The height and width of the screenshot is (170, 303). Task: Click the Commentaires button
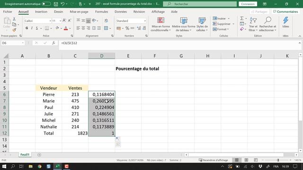pyautogui.click(x=285, y=11)
